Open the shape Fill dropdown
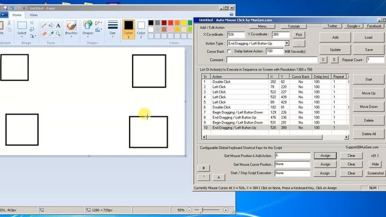 tap(99, 30)
